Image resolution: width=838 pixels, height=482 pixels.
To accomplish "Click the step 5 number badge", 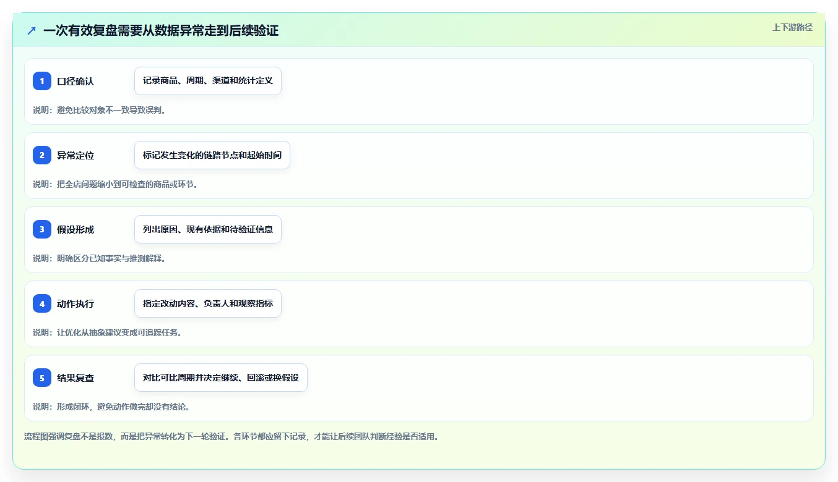I will click(x=42, y=378).
